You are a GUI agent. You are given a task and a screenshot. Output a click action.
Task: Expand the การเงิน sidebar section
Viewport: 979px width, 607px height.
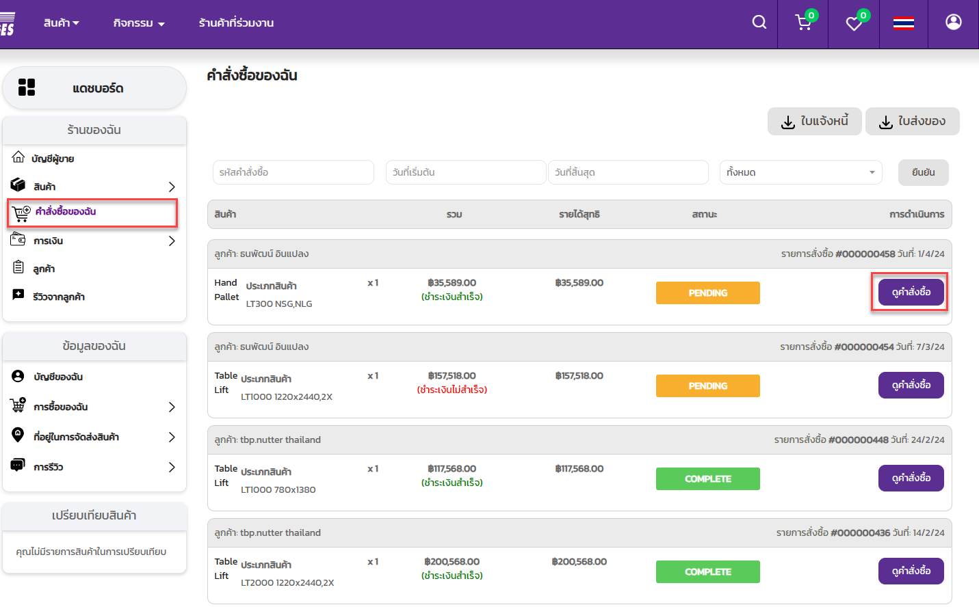[172, 241]
